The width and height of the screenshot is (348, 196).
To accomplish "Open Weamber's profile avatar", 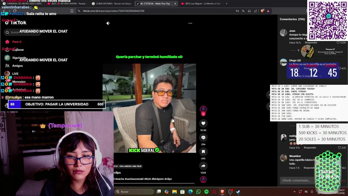I will click(284, 158).
